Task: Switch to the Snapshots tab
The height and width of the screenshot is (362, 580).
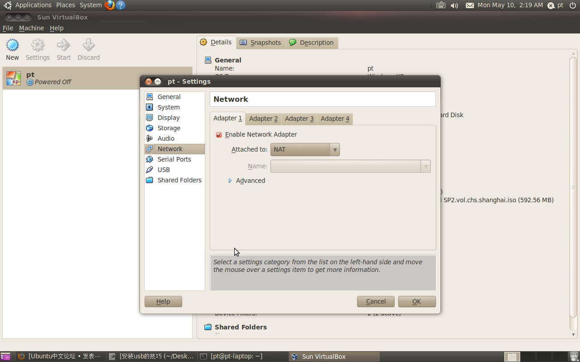Action: pos(261,43)
